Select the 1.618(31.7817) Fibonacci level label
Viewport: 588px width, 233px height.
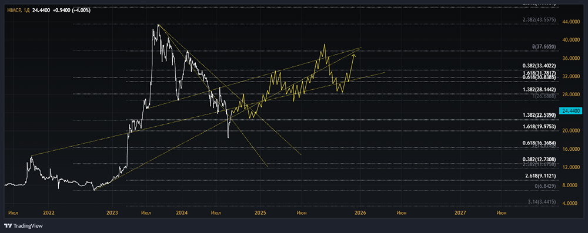(539, 73)
